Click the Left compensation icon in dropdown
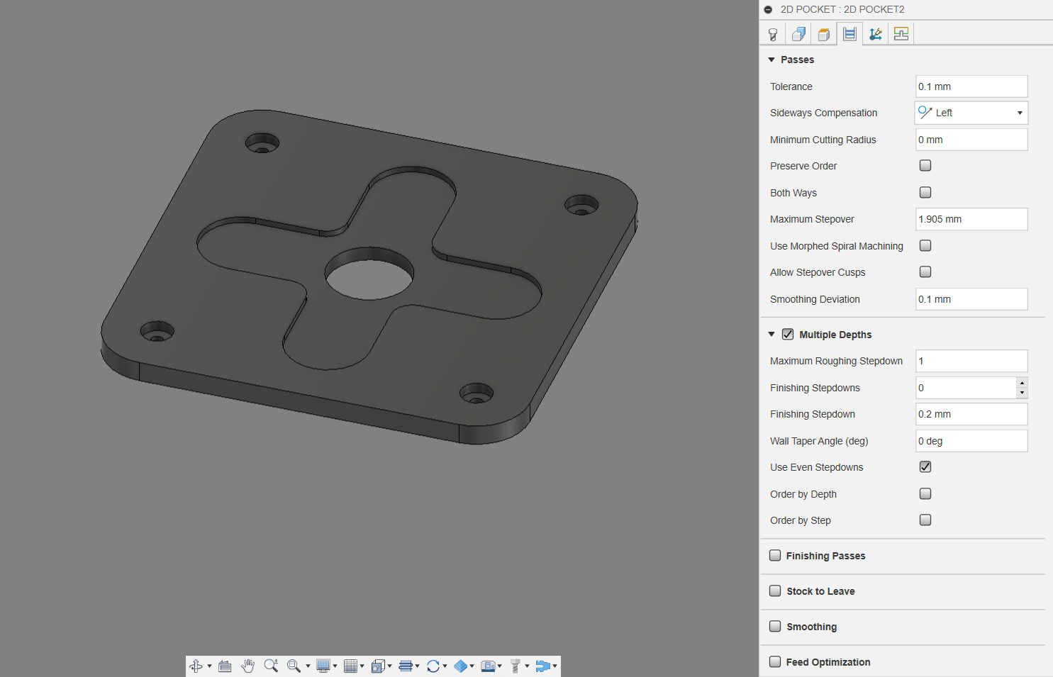1053x677 pixels. coord(925,112)
